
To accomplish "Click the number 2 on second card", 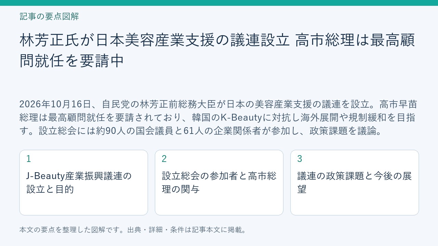I will point(164,159).
